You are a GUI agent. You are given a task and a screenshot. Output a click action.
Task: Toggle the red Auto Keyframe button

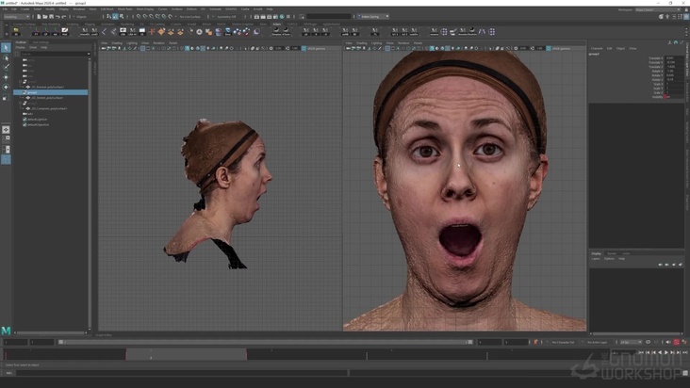pos(677,342)
